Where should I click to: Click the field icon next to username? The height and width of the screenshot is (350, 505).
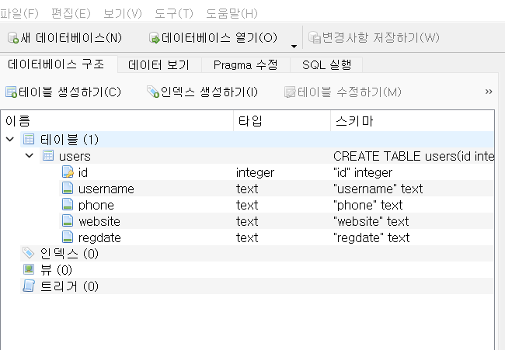[68, 188]
